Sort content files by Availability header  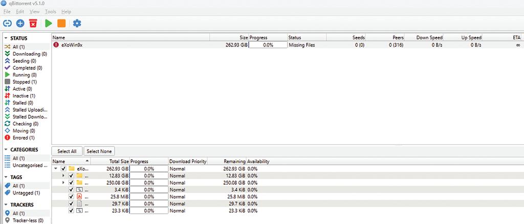tap(258, 161)
